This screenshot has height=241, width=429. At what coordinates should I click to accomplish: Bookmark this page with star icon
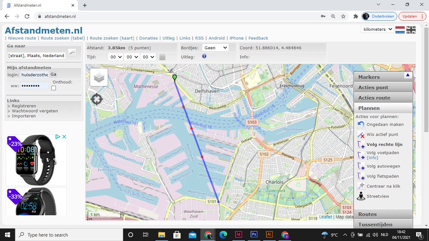(x=343, y=16)
